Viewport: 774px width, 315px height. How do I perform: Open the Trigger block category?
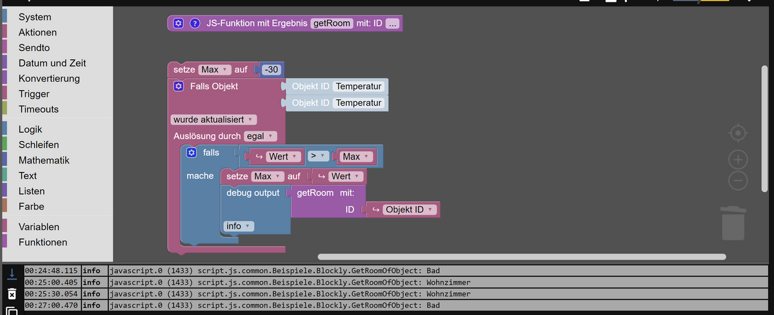coord(34,94)
